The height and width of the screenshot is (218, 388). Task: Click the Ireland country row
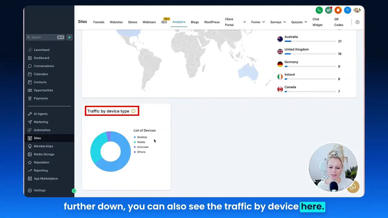coord(309,77)
